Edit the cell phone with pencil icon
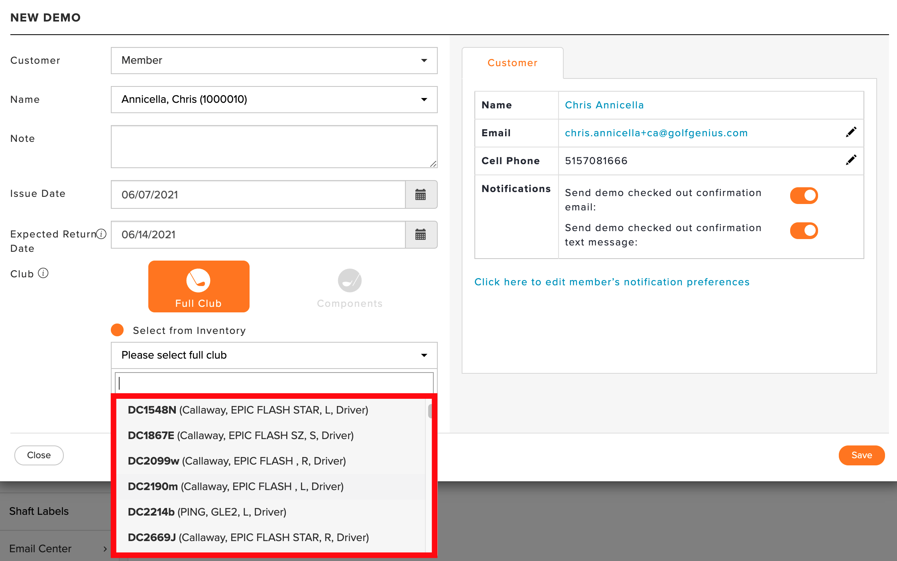 point(851,160)
